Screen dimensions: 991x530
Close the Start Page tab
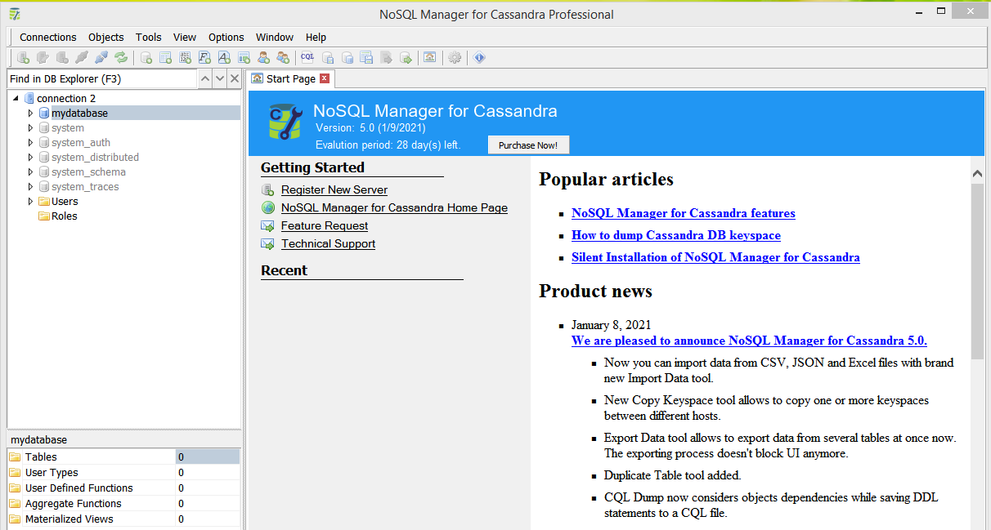(325, 78)
